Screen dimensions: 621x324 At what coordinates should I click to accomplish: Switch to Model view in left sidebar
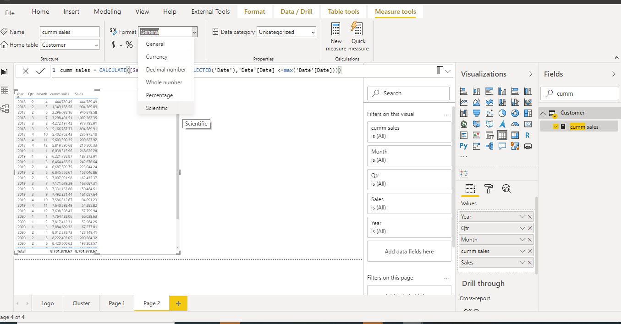coord(5,109)
